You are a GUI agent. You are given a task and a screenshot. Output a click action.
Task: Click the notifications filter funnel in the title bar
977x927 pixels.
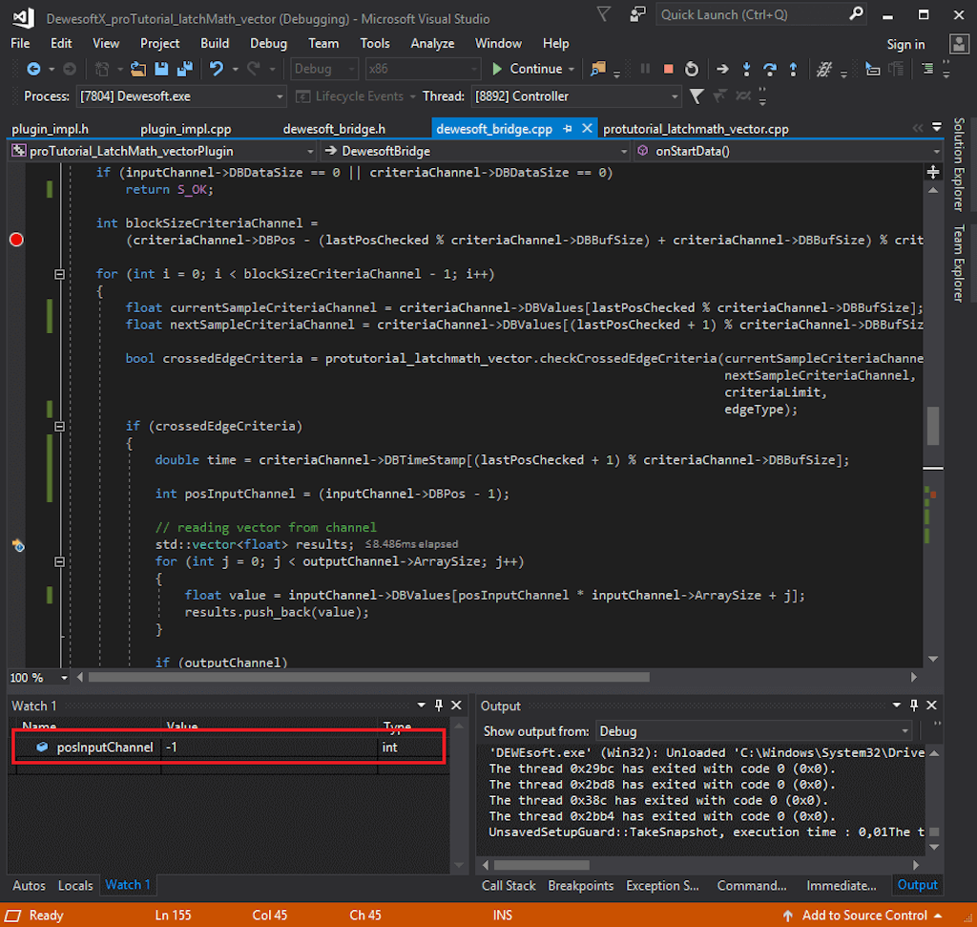pos(603,13)
